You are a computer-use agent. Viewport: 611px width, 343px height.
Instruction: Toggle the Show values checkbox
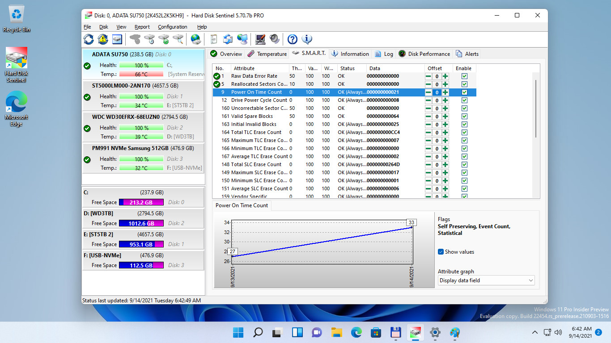pyautogui.click(x=441, y=252)
